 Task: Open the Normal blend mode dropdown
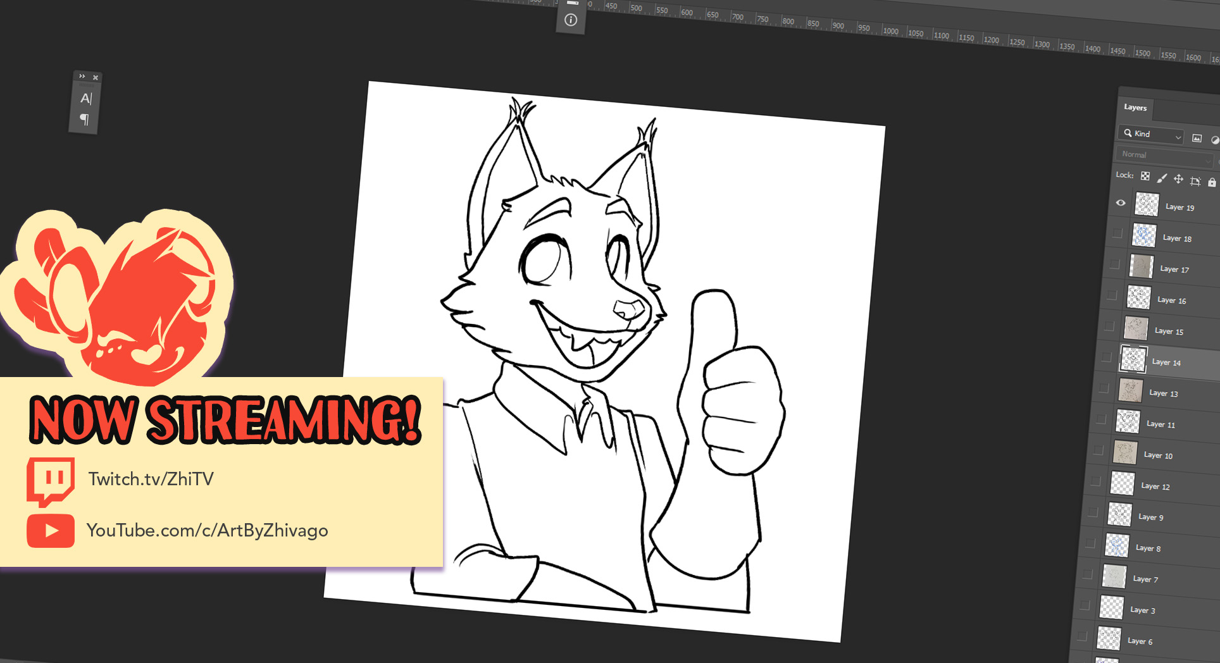1164,156
